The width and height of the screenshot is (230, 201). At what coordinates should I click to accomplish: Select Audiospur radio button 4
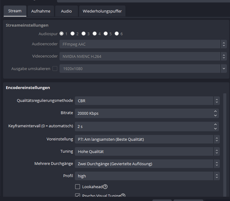click(x=95, y=34)
